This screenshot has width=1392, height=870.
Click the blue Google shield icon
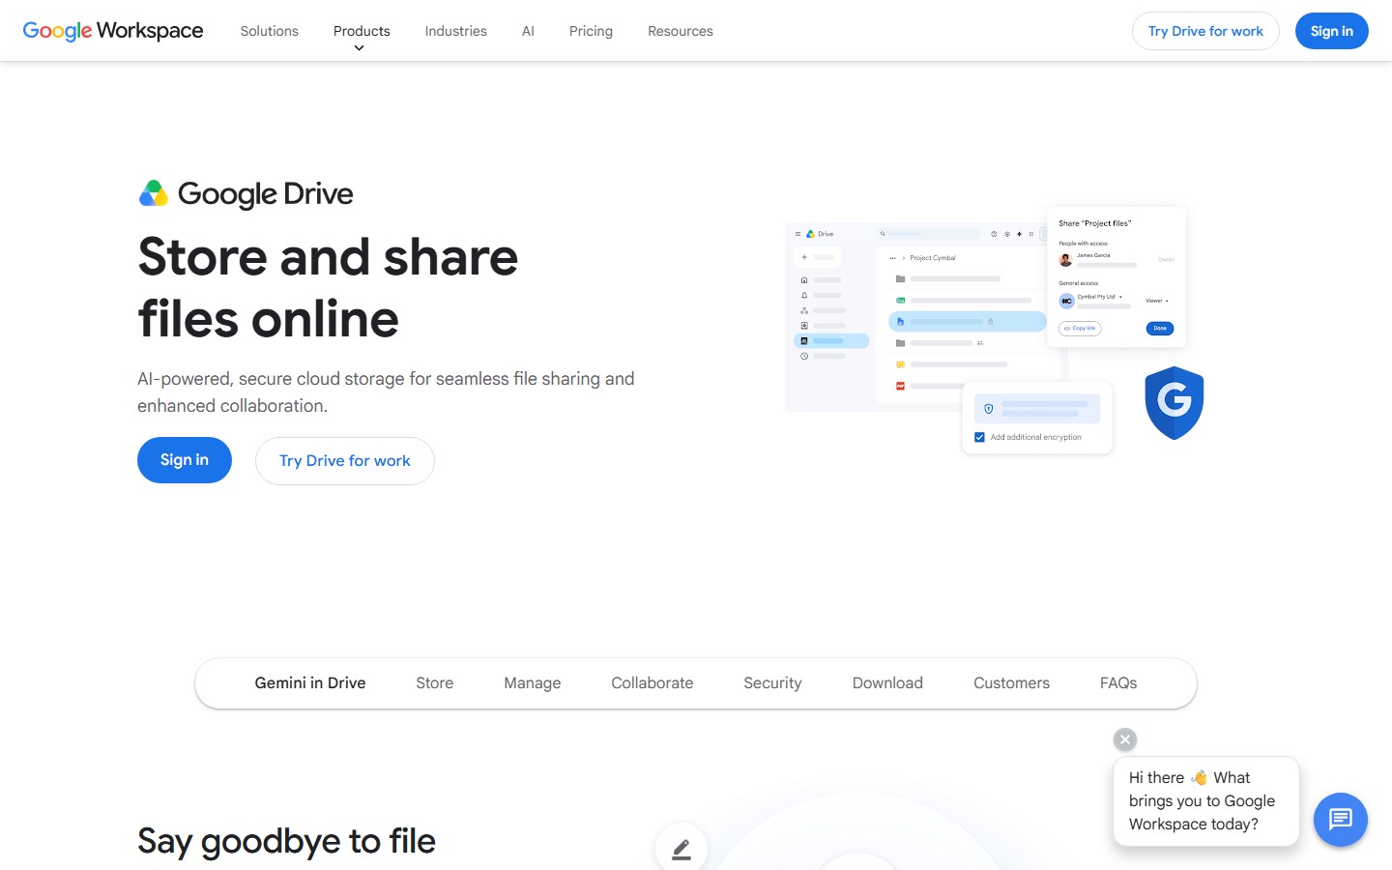(x=1174, y=403)
